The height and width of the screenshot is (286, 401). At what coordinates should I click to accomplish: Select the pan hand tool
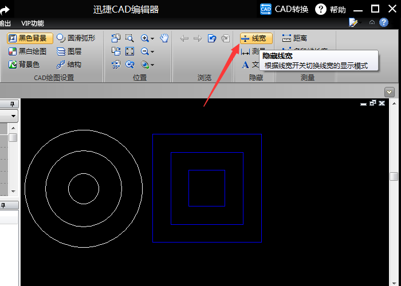[x=164, y=38]
